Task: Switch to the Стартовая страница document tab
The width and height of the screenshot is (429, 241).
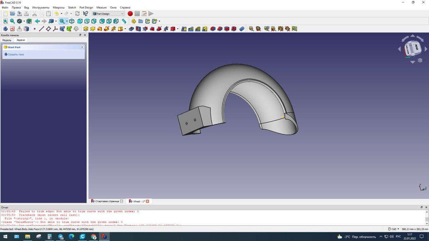Action: pos(107,201)
